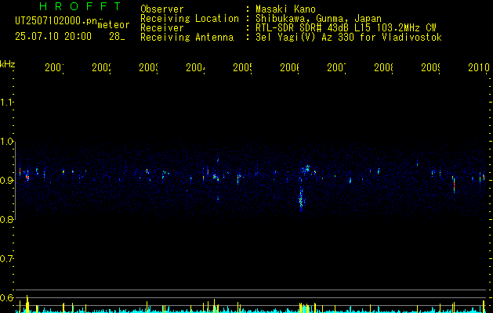Image resolution: width=493 pixels, height=313 pixels.
Task: Click the 'Receiving Location' label
Action: [x=190, y=19]
